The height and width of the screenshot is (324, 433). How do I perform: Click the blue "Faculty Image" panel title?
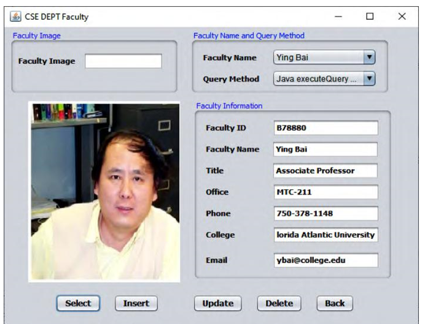click(37, 36)
